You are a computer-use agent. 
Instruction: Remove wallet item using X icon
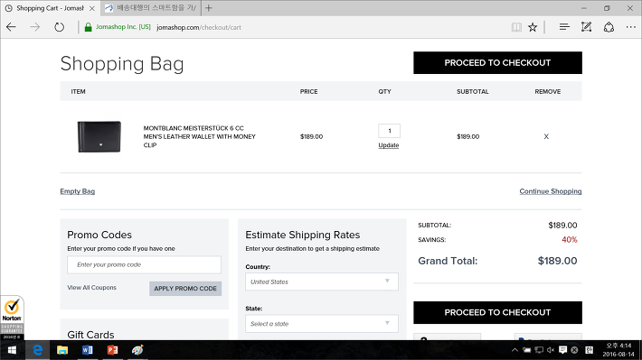[546, 136]
